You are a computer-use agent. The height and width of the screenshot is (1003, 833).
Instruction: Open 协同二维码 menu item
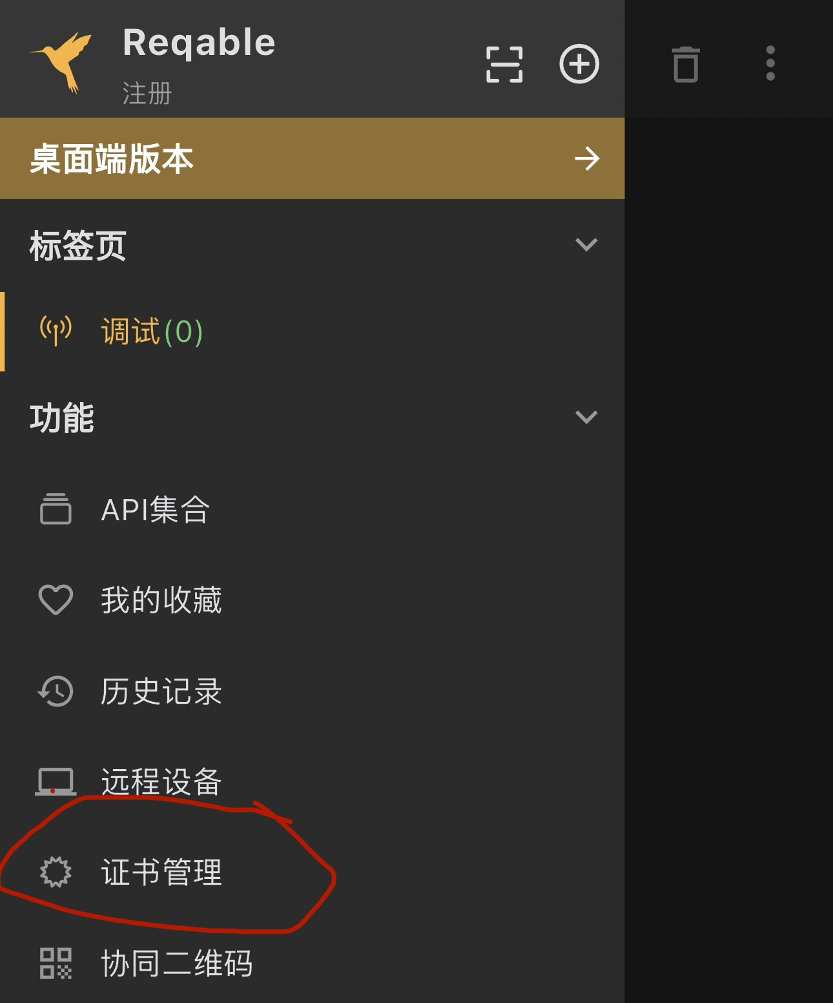coord(313,963)
